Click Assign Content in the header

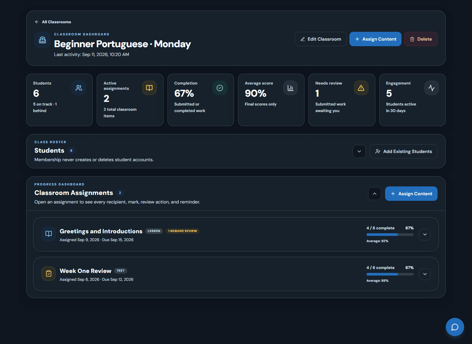(x=375, y=39)
